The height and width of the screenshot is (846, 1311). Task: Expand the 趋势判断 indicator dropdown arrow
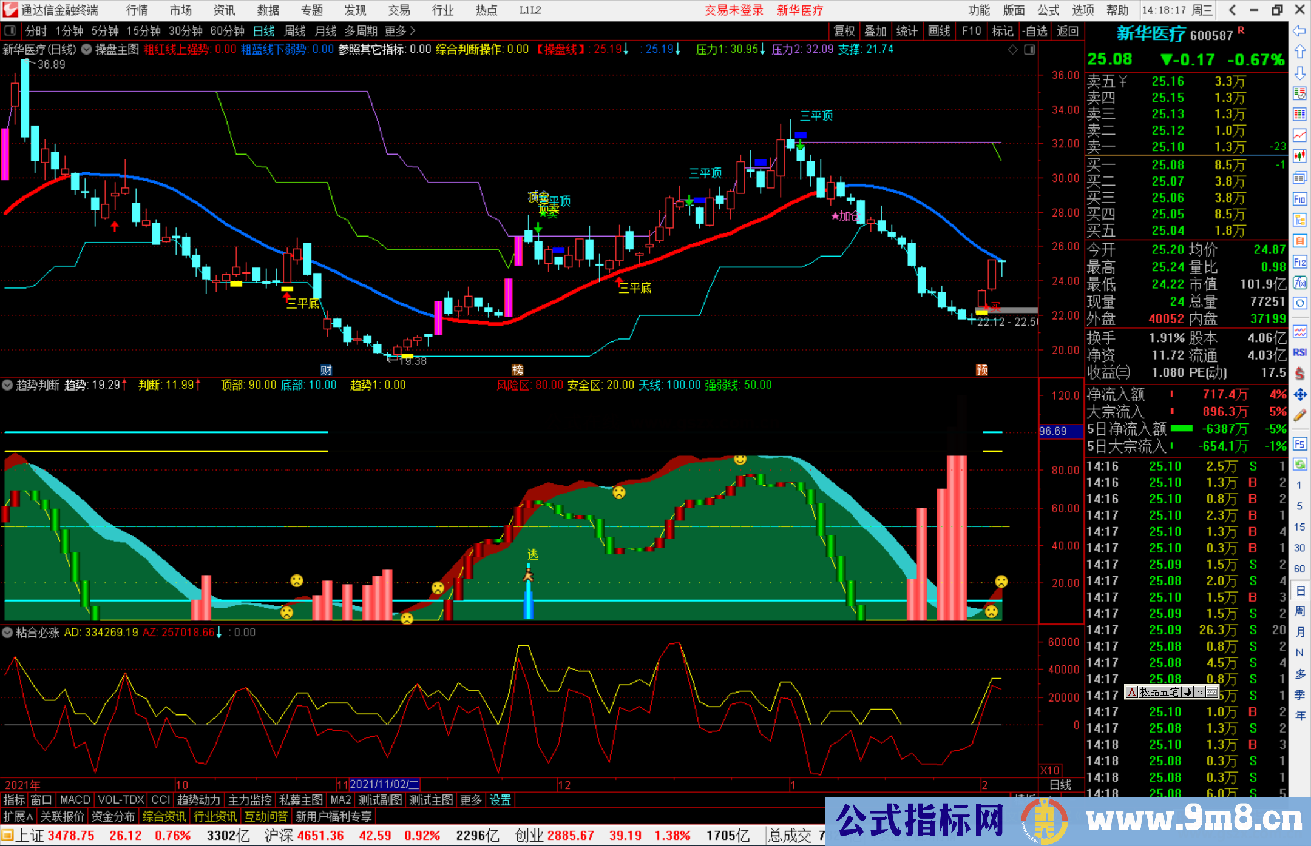[8, 385]
